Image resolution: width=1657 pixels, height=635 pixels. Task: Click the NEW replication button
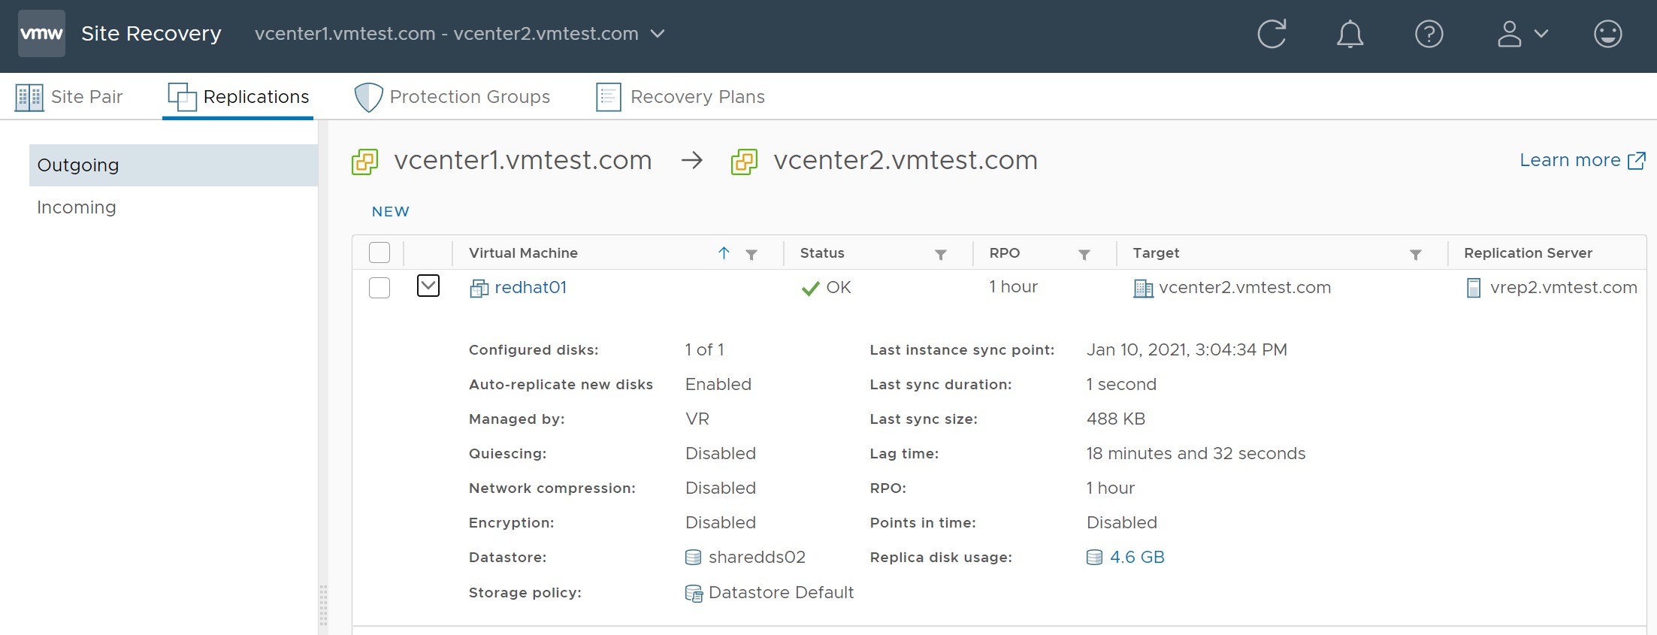pos(390,212)
